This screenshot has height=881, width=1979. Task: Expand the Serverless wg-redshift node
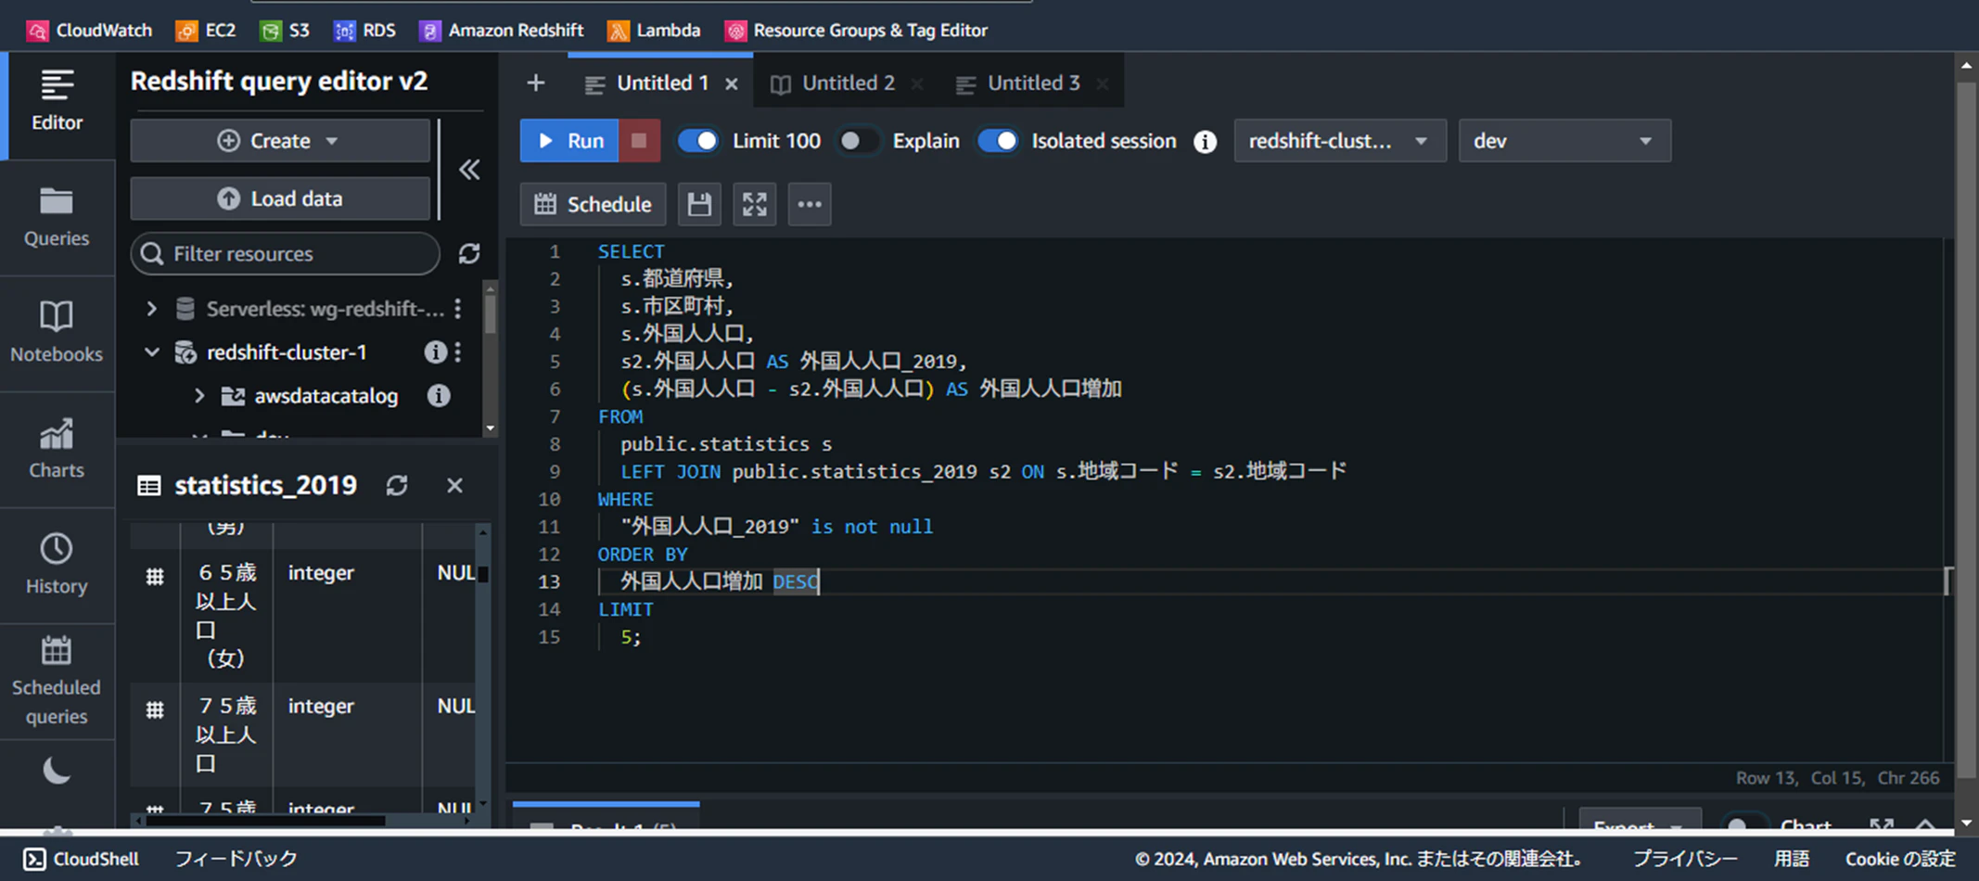151,309
